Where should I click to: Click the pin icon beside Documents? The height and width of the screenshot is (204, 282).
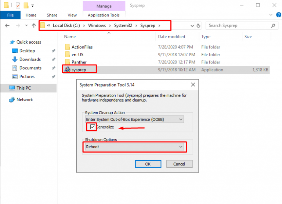(53, 68)
